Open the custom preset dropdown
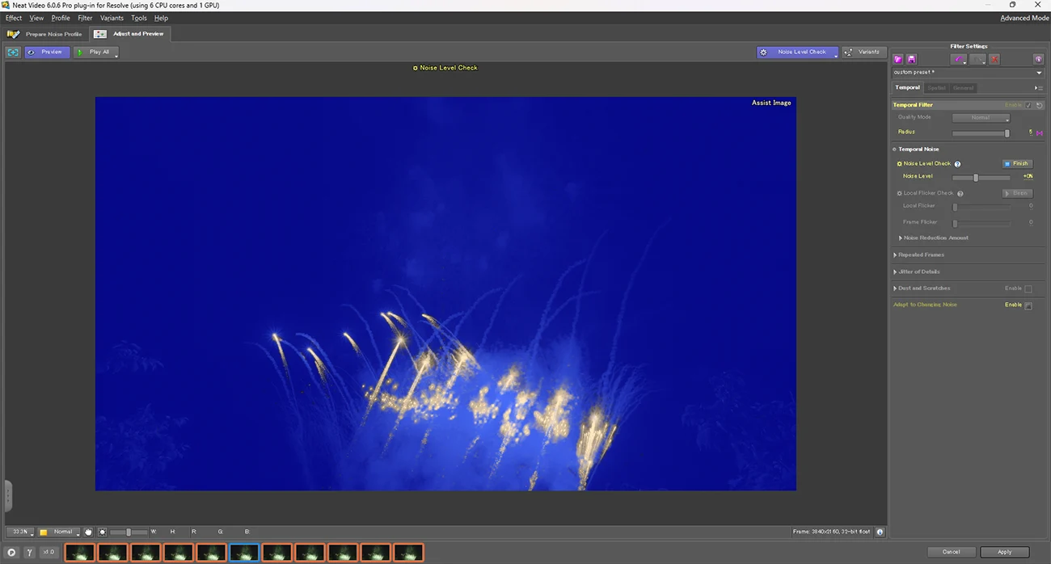This screenshot has height=564, width=1051. [x=968, y=73]
